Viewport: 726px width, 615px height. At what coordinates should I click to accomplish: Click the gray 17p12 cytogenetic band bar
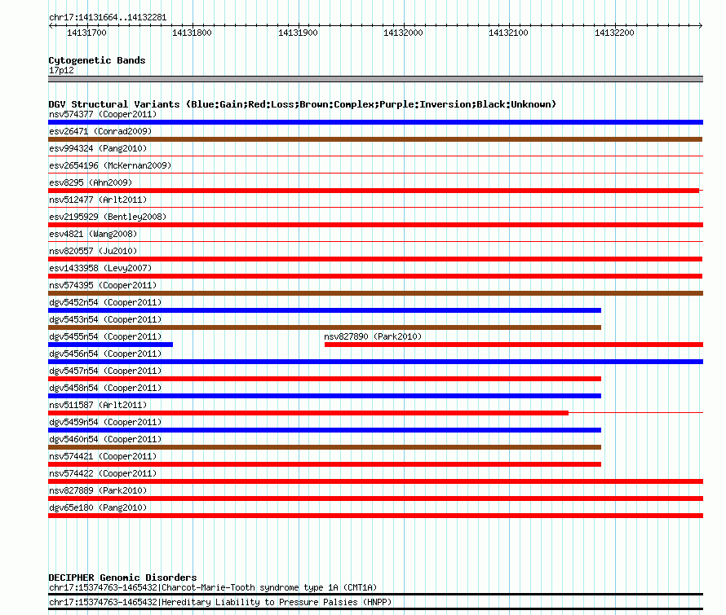[x=375, y=79]
